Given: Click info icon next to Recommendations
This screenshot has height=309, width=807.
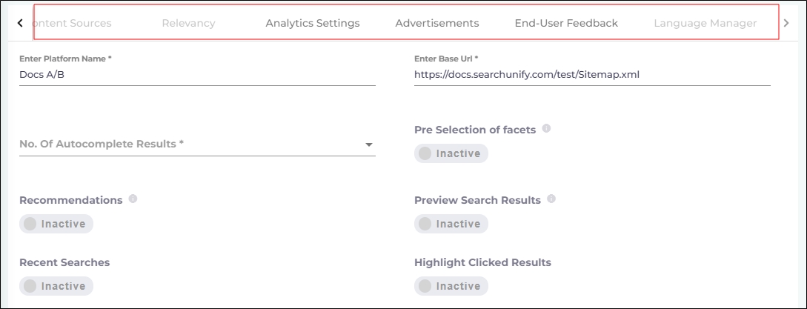Looking at the screenshot, I should point(133,199).
